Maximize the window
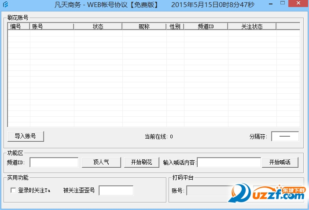 pyautogui.click(x=283, y=3)
